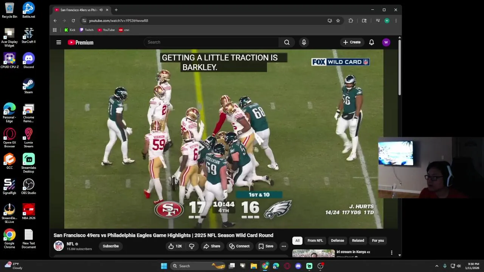Mute the tab via speaker icon
The image size is (484, 272).
coord(101,10)
